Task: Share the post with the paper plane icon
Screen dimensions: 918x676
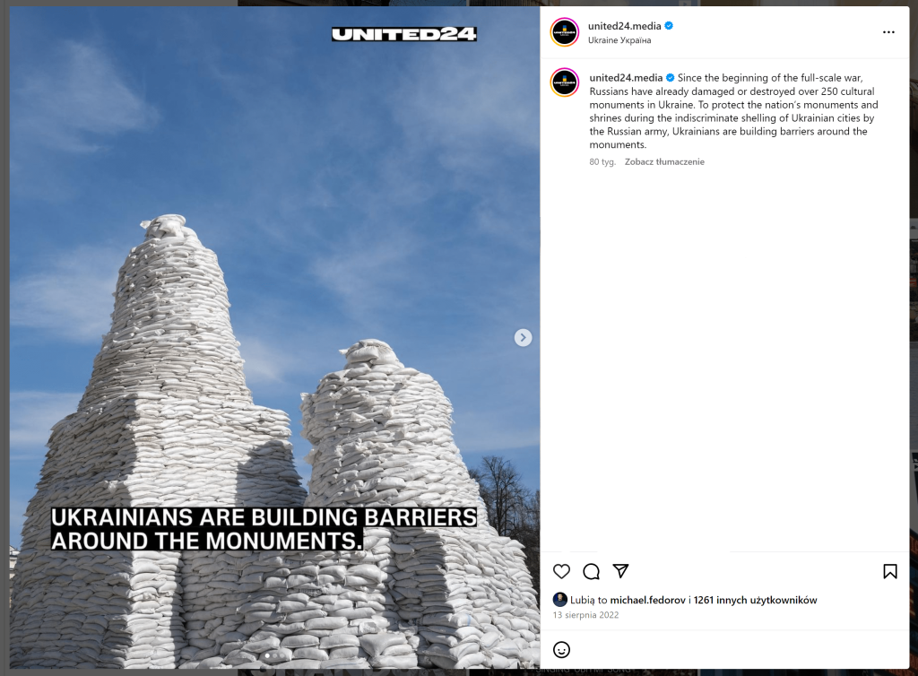Action: click(x=620, y=570)
